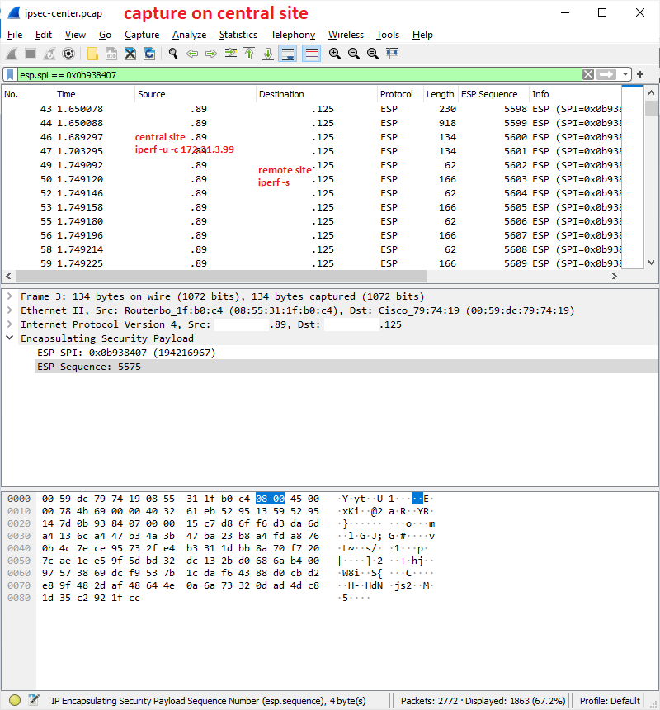Click the packet list up scroll arrow
The width and height of the screenshot is (660, 710).
click(x=652, y=92)
